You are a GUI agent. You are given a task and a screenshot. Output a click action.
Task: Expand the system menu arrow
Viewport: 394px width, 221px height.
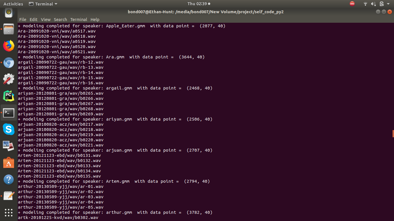388,4
